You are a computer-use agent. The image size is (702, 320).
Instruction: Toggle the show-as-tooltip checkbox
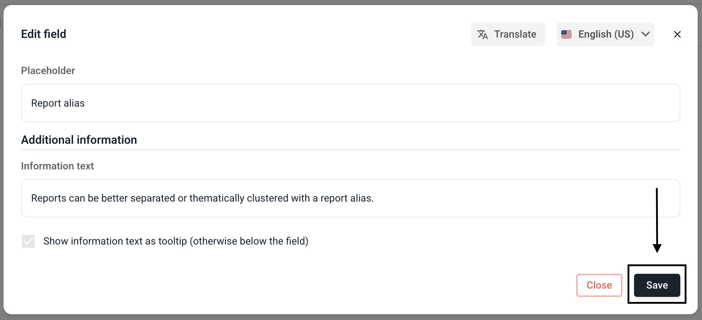coord(28,241)
